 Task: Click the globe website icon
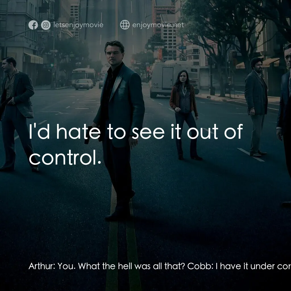click(125, 25)
